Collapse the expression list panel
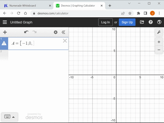 point(64,32)
